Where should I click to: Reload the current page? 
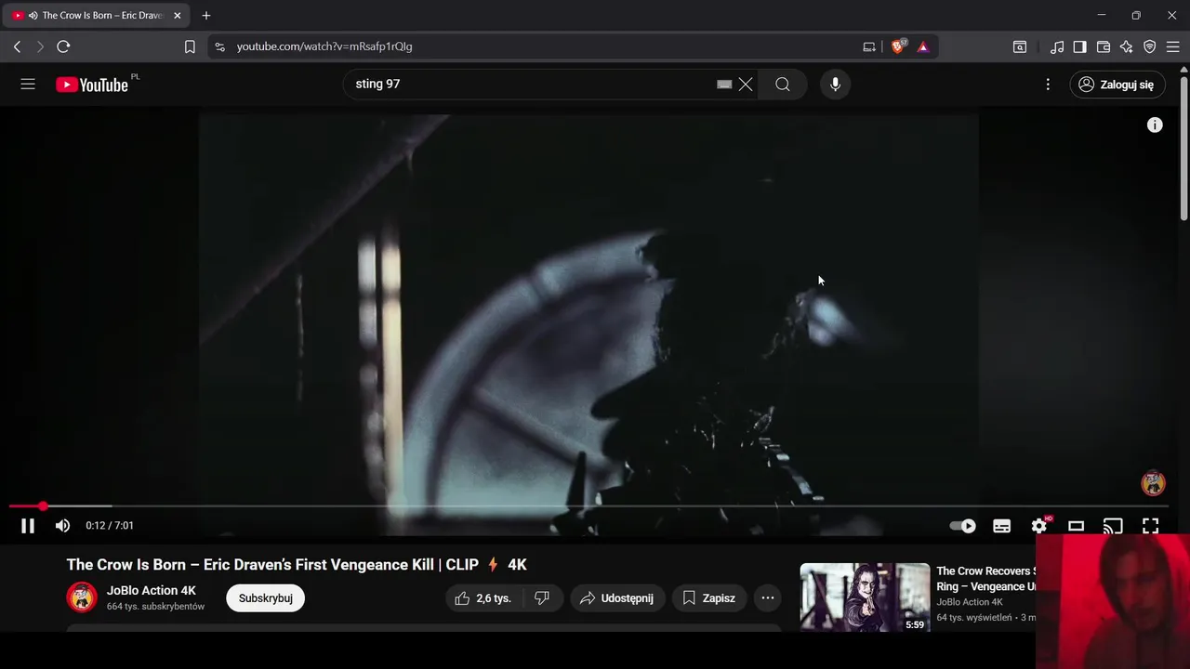[x=63, y=46]
